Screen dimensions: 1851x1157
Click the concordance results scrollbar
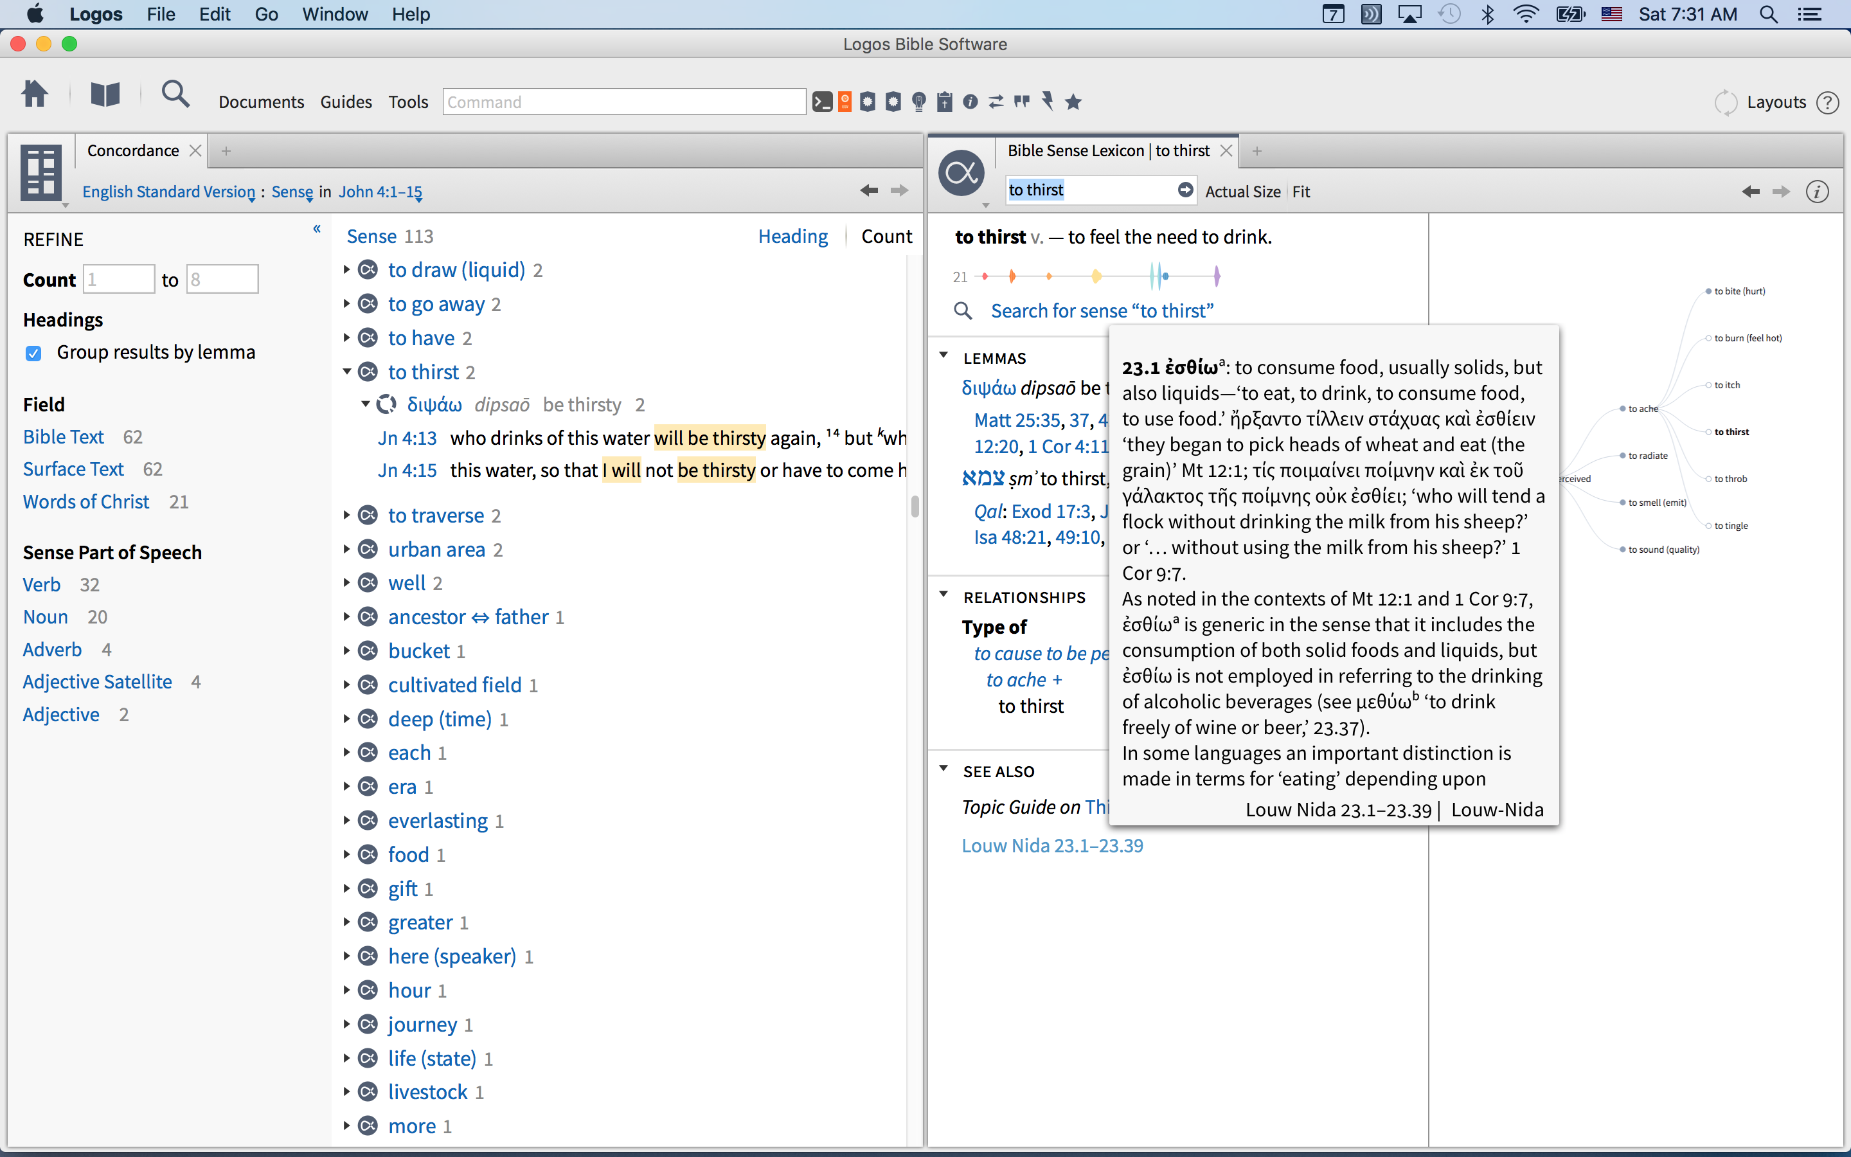(914, 506)
